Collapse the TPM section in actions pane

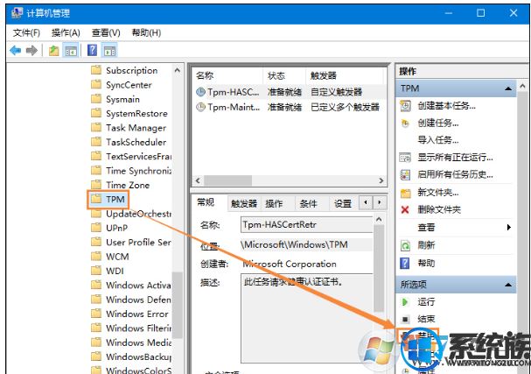coord(508,88)
